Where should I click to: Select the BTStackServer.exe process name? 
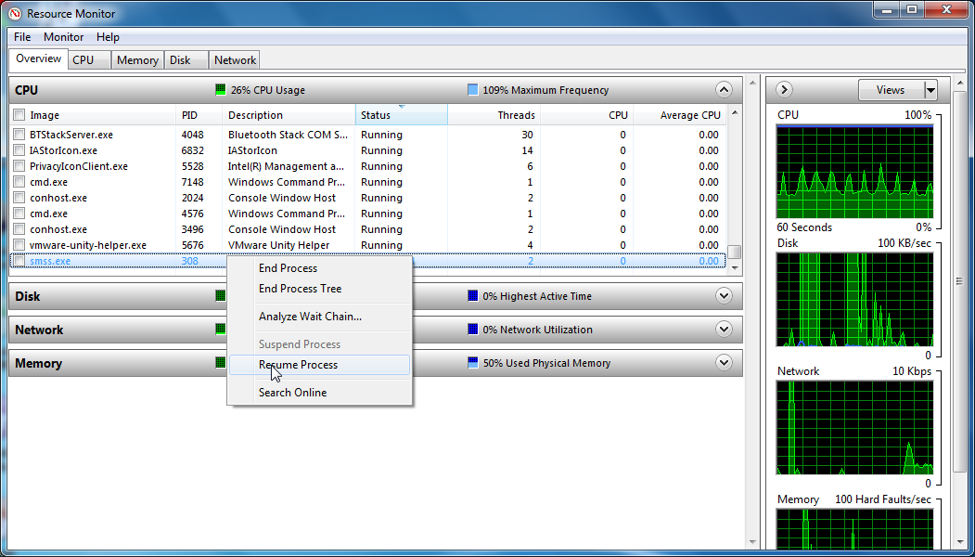71,135
